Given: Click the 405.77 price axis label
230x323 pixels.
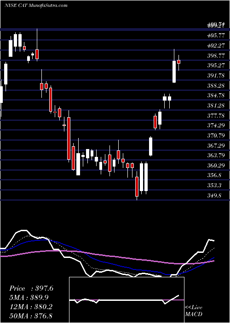Looking at the screenshot, I should pyautogui.click(x=216, y=36).
